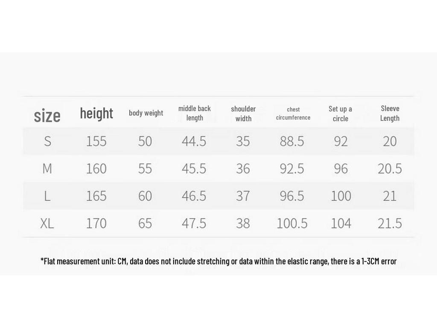The image size is (437, 328).
Task: Click the 100.5 chest value for XL
Action: click(292, 223)
